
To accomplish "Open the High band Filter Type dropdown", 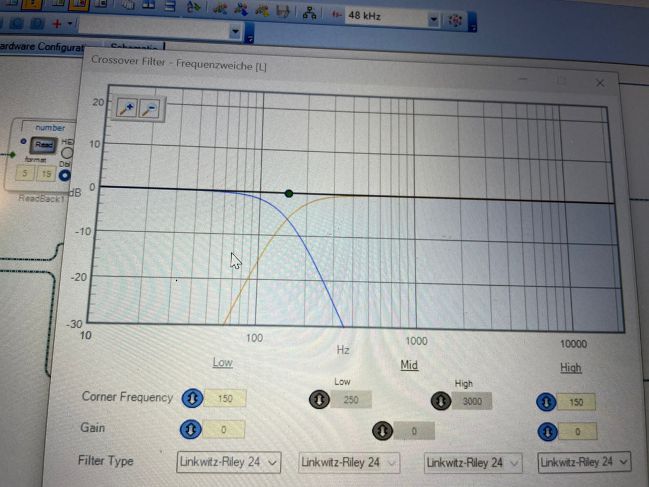I will pyautogui.click(x=584, y=462).
